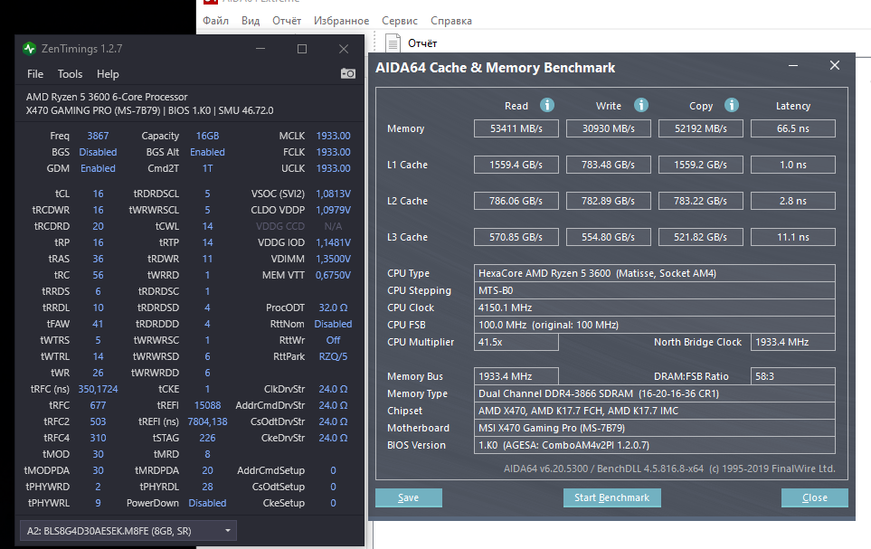The width and height of the screenshot is (871, 549).
Task: Click L3 Cache Write value 554.80 GB/s
Action: pyautogui.click(x=609, y=237)
